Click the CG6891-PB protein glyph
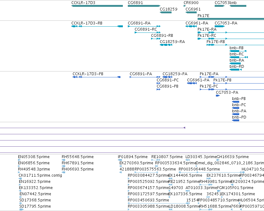264x211 pixels. click(x=159, y=89)
